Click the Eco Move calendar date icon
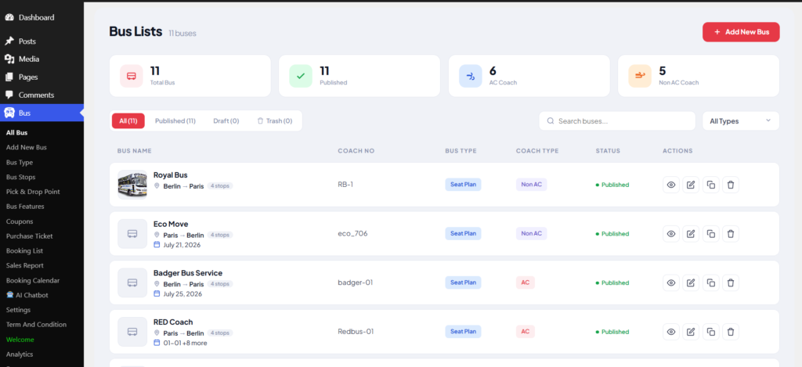This screenshot has width=802, height=367. pyautogui.click(x=157, y=245)
